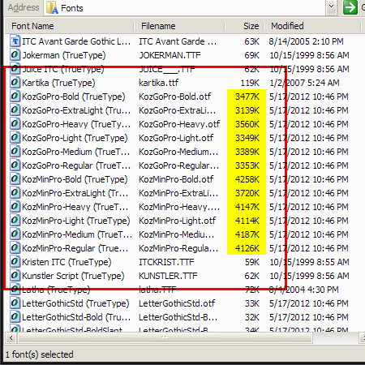Click the KozMinPro-Light font icon

15,221
